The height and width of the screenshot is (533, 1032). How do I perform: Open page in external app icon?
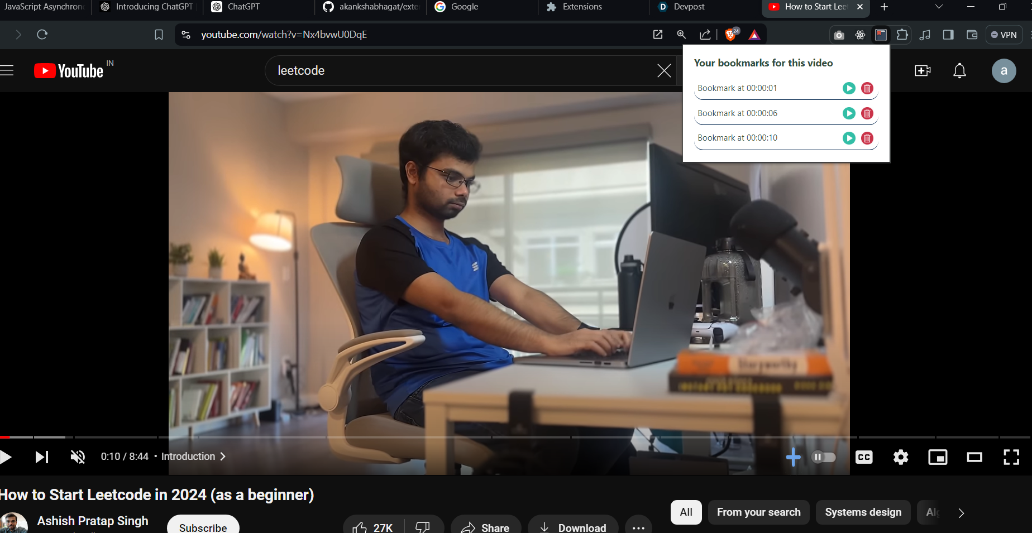[x=658, y=35]
